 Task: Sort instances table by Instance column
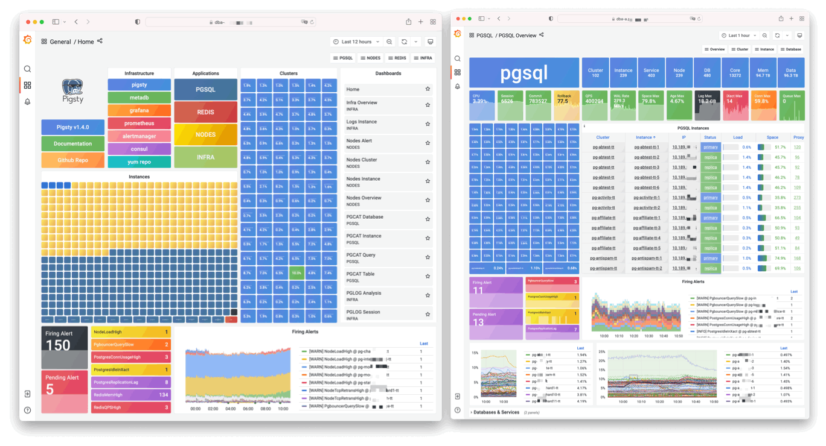(x=646, y=137)
